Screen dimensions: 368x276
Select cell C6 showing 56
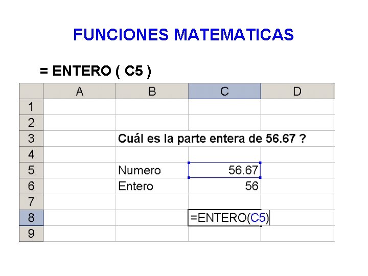tap(224, 186)
